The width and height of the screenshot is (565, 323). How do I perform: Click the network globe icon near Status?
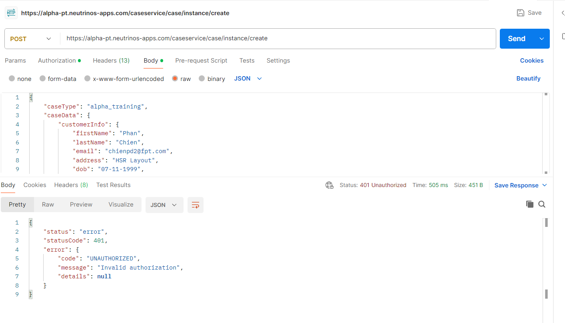tap(329, 185)
